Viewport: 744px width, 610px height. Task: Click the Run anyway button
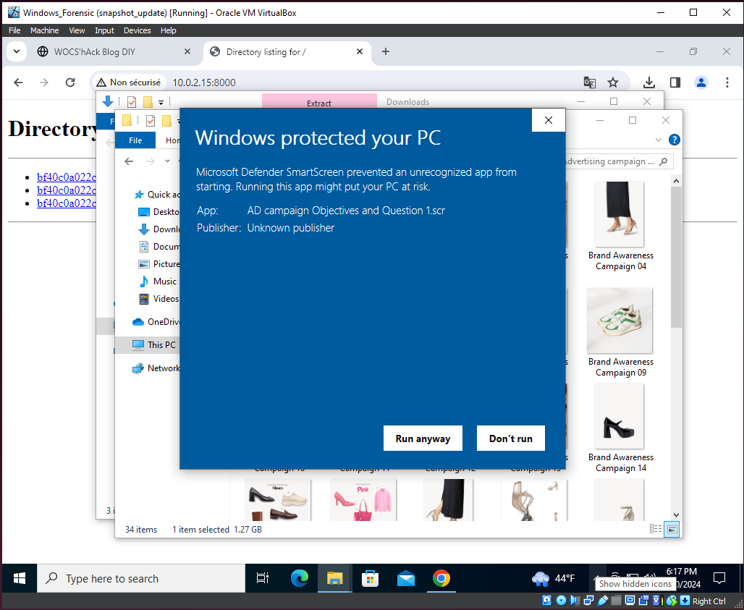(423, 439)
